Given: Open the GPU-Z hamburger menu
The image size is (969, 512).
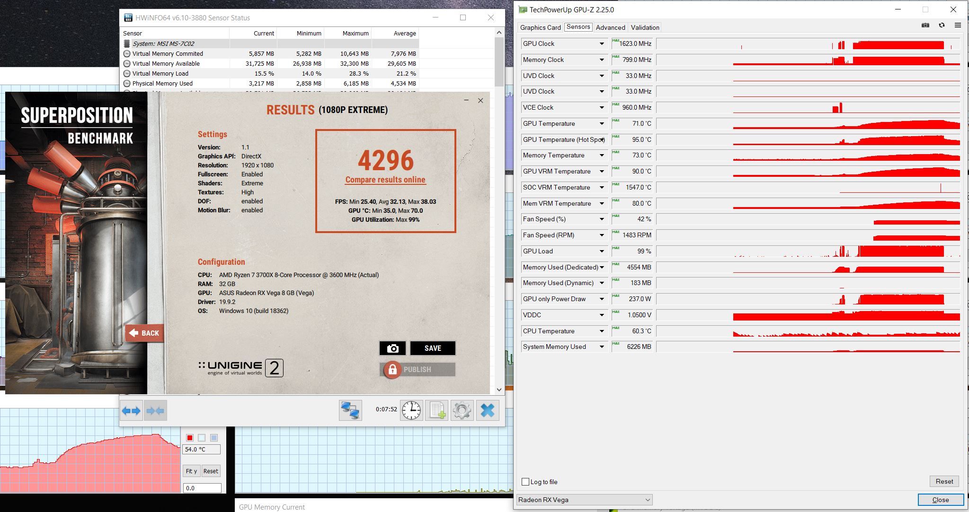Looking at the screenshot, I should pos(958,26).
